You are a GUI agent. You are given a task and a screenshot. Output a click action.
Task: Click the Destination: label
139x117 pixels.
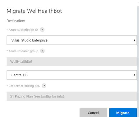pos(16,21)
